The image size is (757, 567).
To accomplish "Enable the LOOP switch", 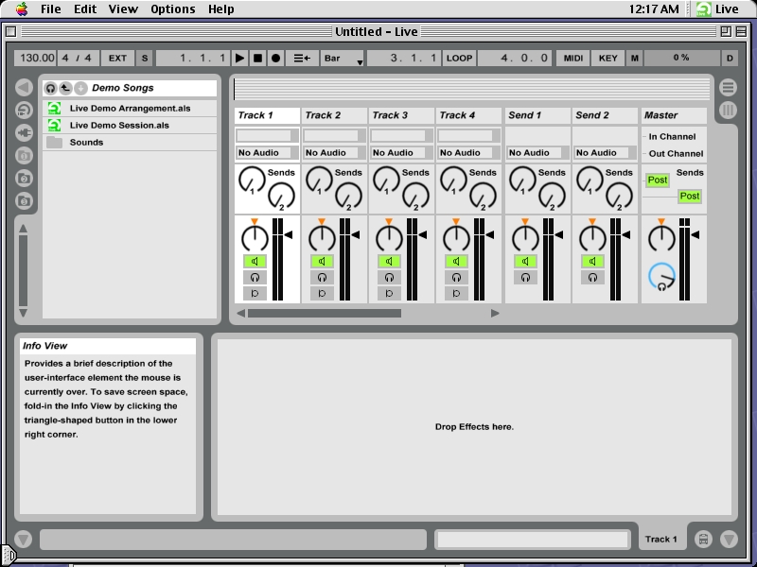I will (459, 59).
